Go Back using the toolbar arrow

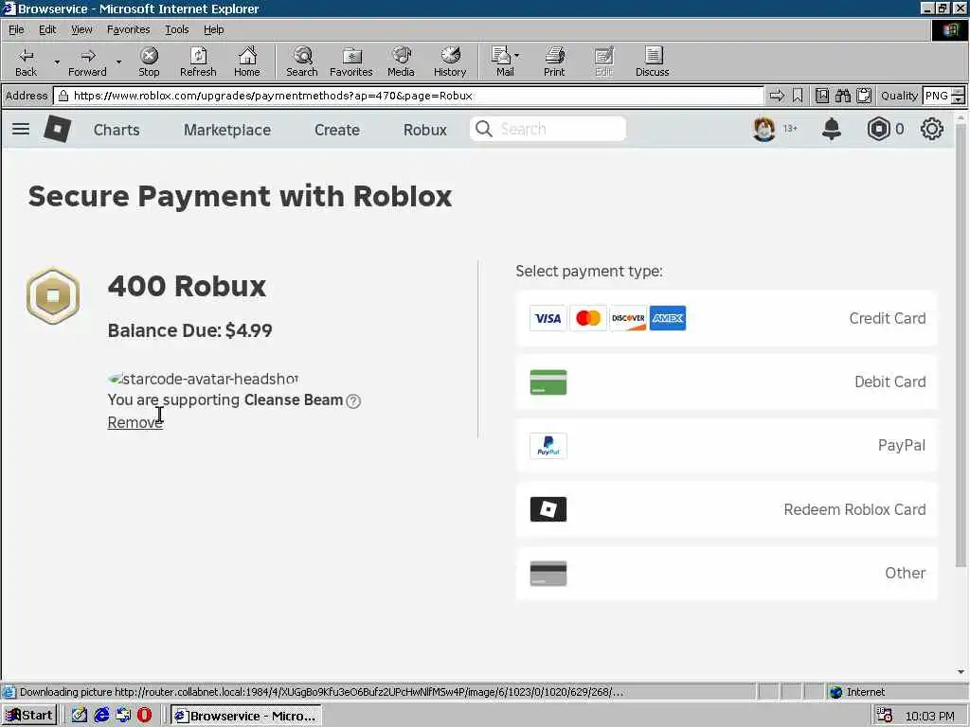26,62
